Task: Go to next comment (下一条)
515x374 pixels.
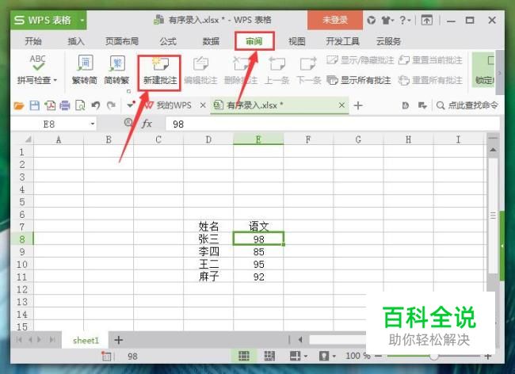Action: tap(308, 70)
